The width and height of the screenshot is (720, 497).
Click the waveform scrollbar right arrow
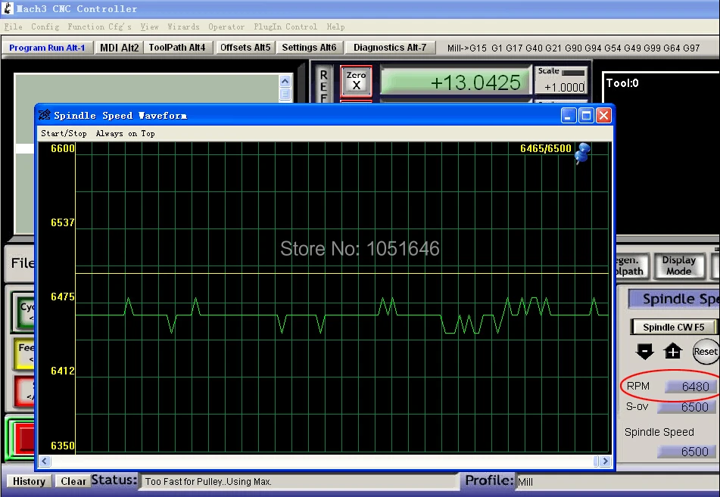tap(606, 461)
